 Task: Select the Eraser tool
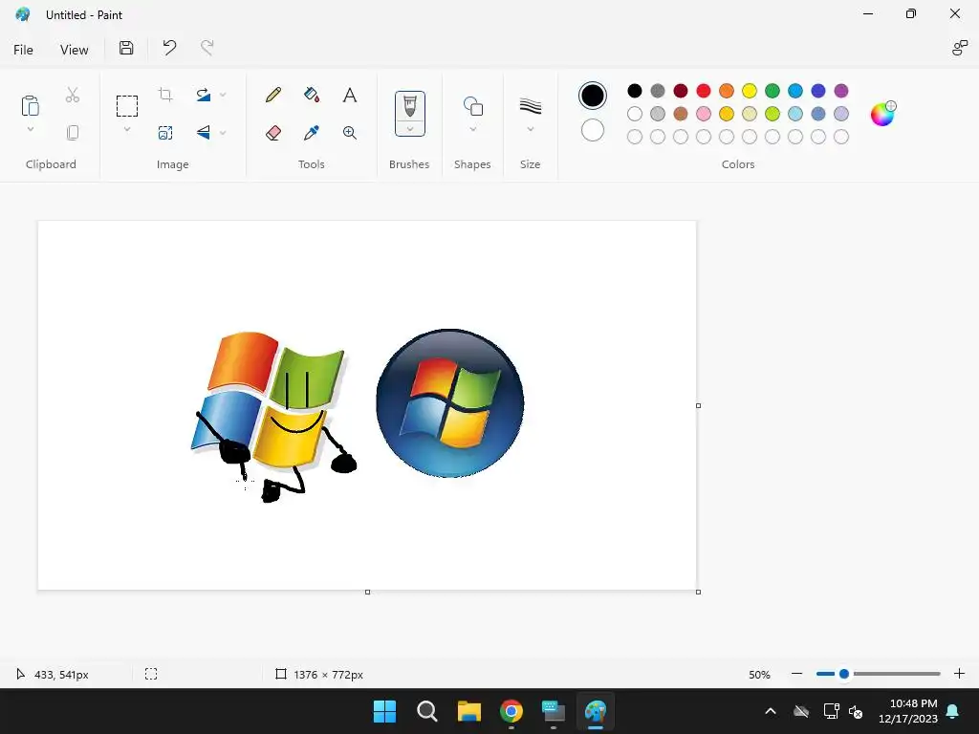273,132
